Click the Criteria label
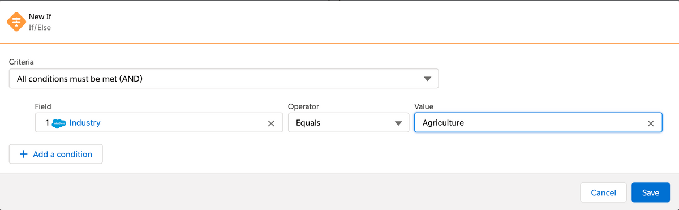Viewport: 679px width, 210px height. coord(22,61)
